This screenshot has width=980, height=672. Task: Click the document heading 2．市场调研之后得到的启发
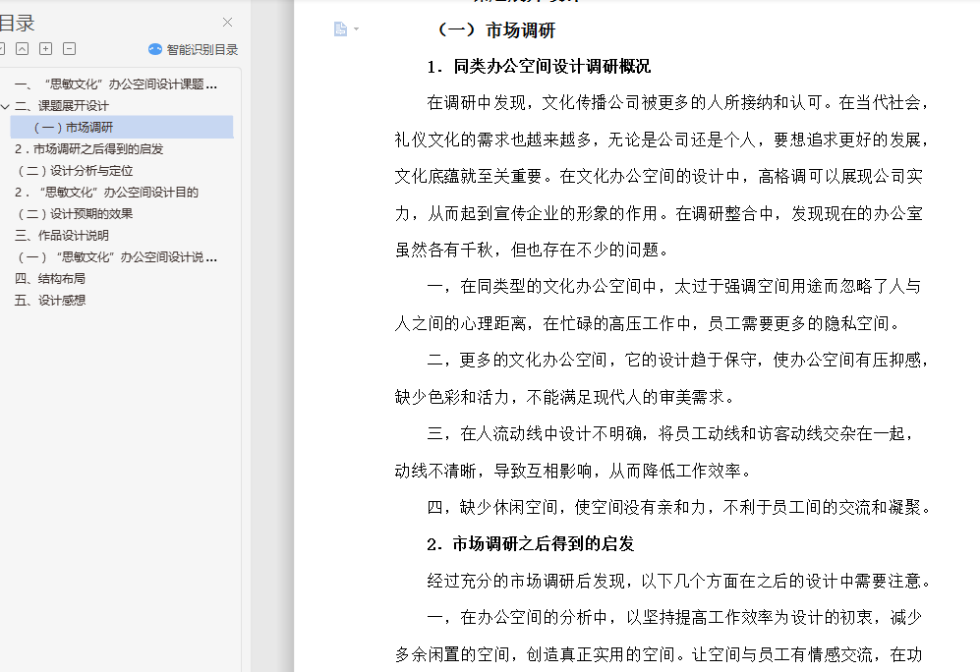coord(531,544)
